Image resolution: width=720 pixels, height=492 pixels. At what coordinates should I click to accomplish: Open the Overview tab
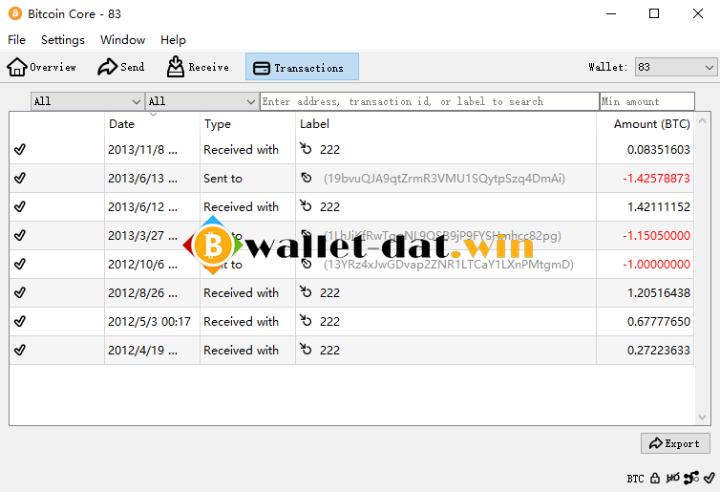41,67
